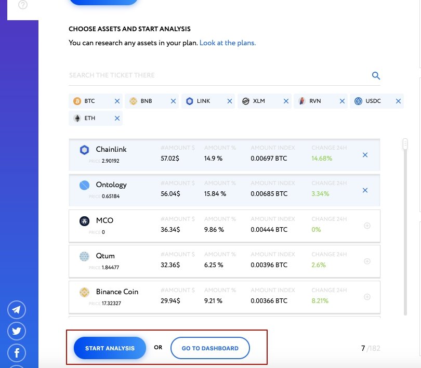Click the selected assets counter 7/182
The height and width of the screenshot is (368, 421).
click(x=371, y=348)
